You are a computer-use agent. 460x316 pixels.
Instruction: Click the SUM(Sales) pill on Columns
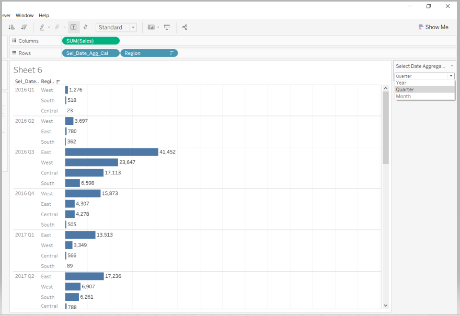pyautogui.click(x=90, y=41)
